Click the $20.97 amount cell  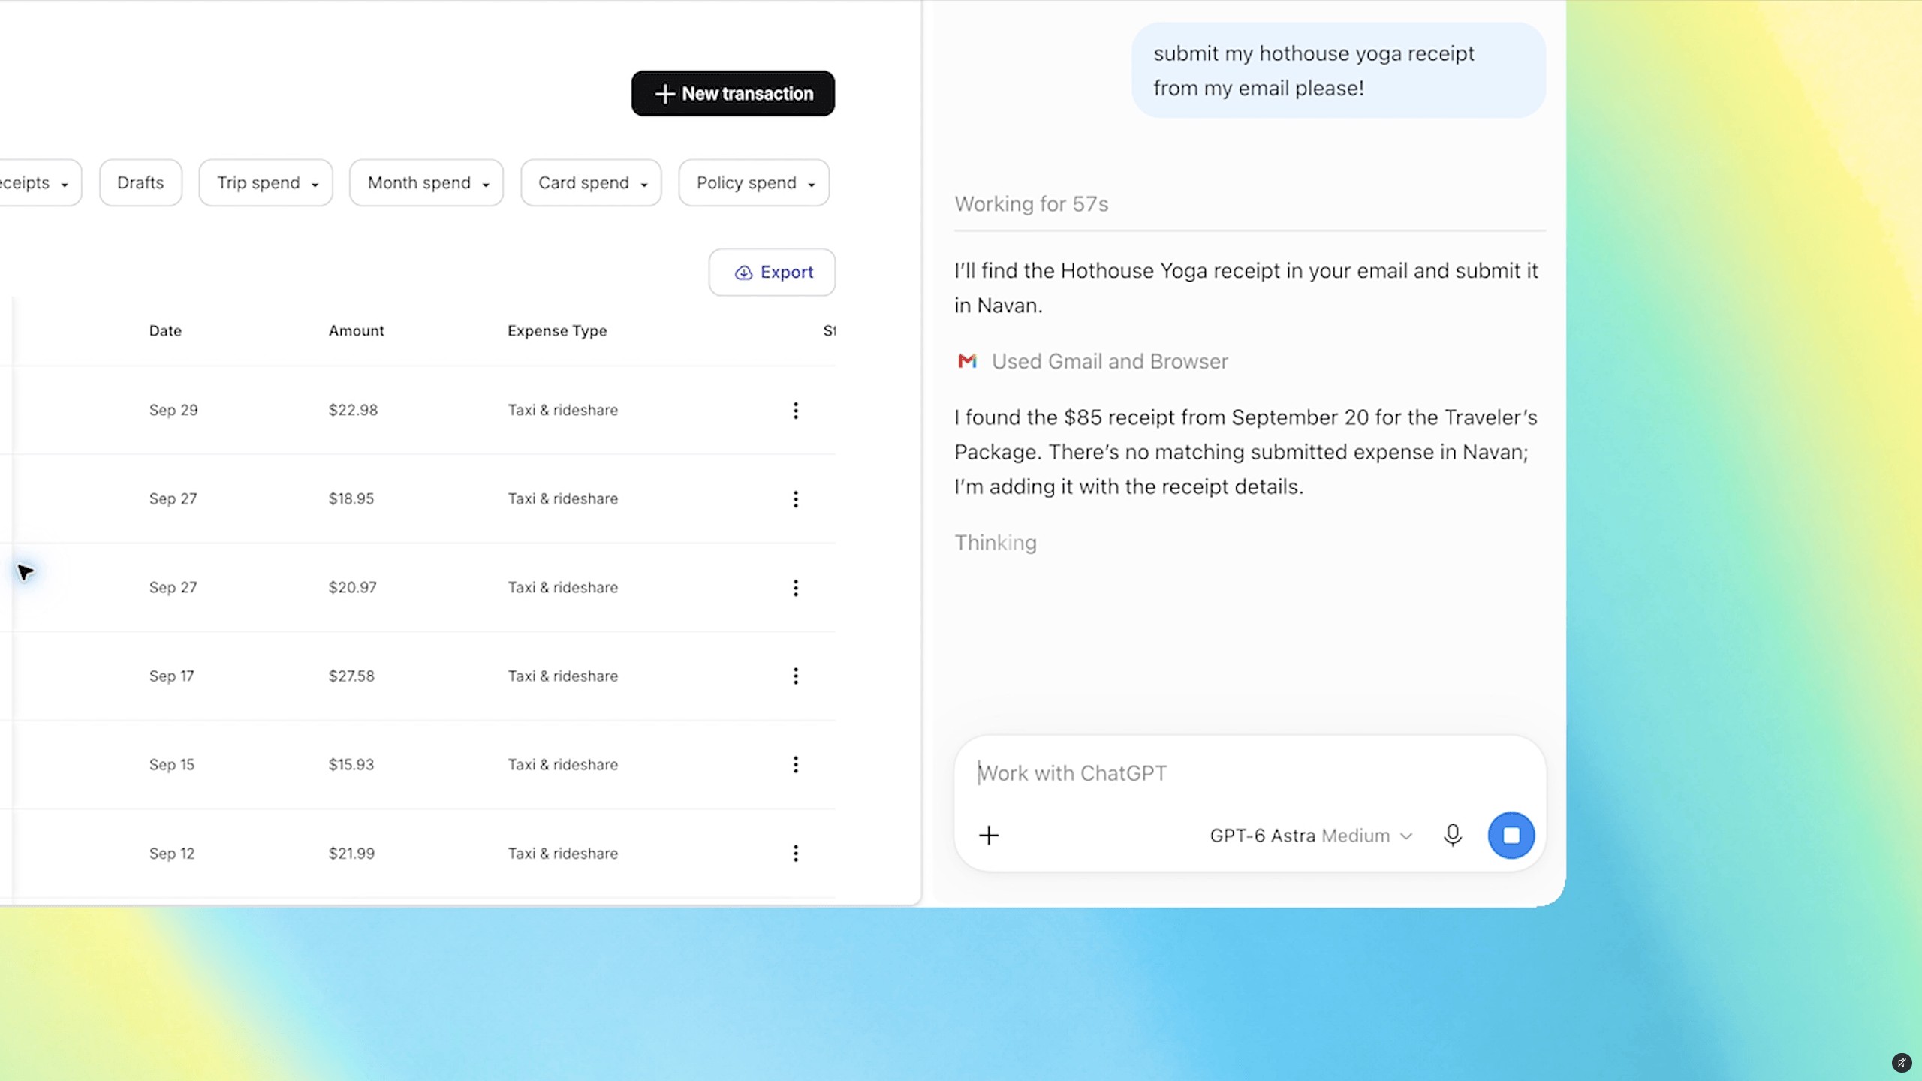point(352,587)
